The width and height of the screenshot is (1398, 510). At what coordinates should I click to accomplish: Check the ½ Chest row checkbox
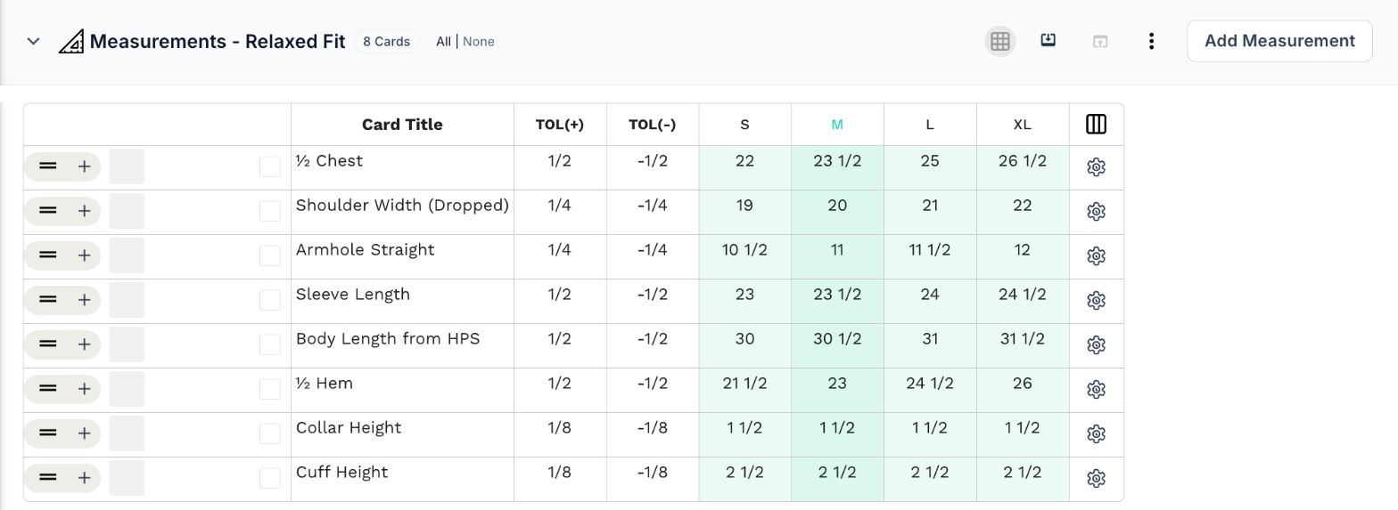pyautogui.click(x=269, y=167)
